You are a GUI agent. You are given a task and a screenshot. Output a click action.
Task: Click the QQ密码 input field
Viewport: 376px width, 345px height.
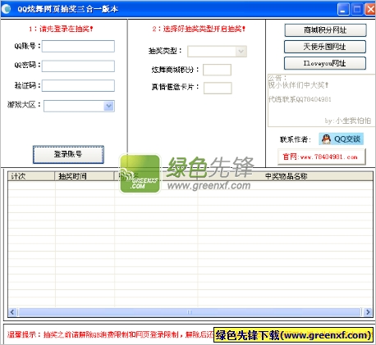(78, 66)
